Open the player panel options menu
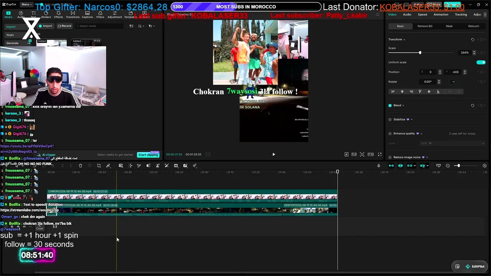The image size is (491, 276). click(x=377, y=15)
